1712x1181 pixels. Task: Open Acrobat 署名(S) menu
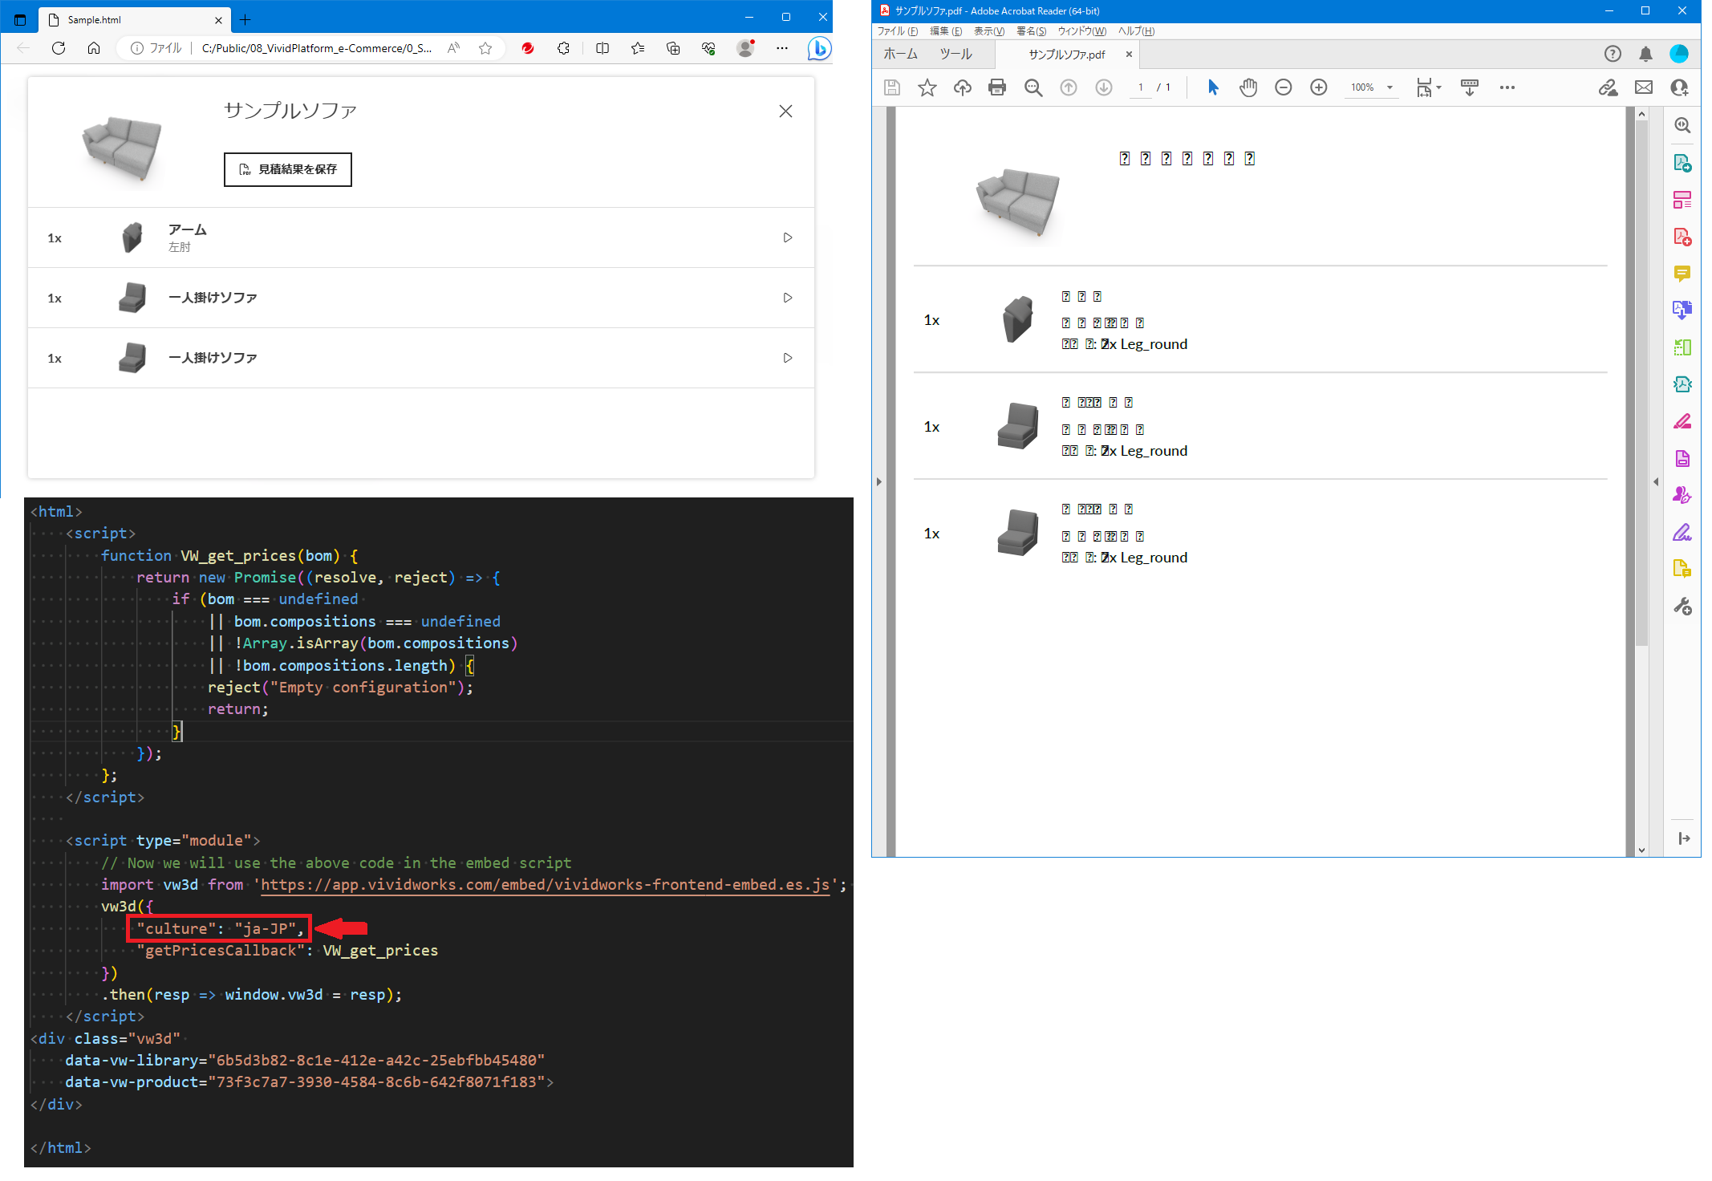click(1031, 31)
